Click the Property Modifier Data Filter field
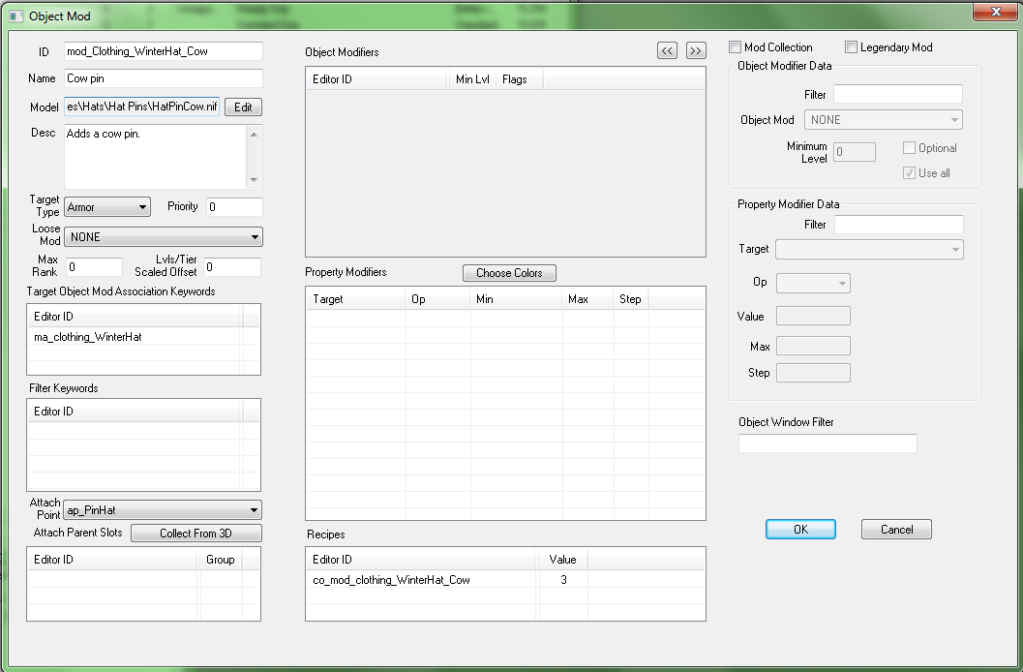1023x672 pixels. tap(899, 225)
